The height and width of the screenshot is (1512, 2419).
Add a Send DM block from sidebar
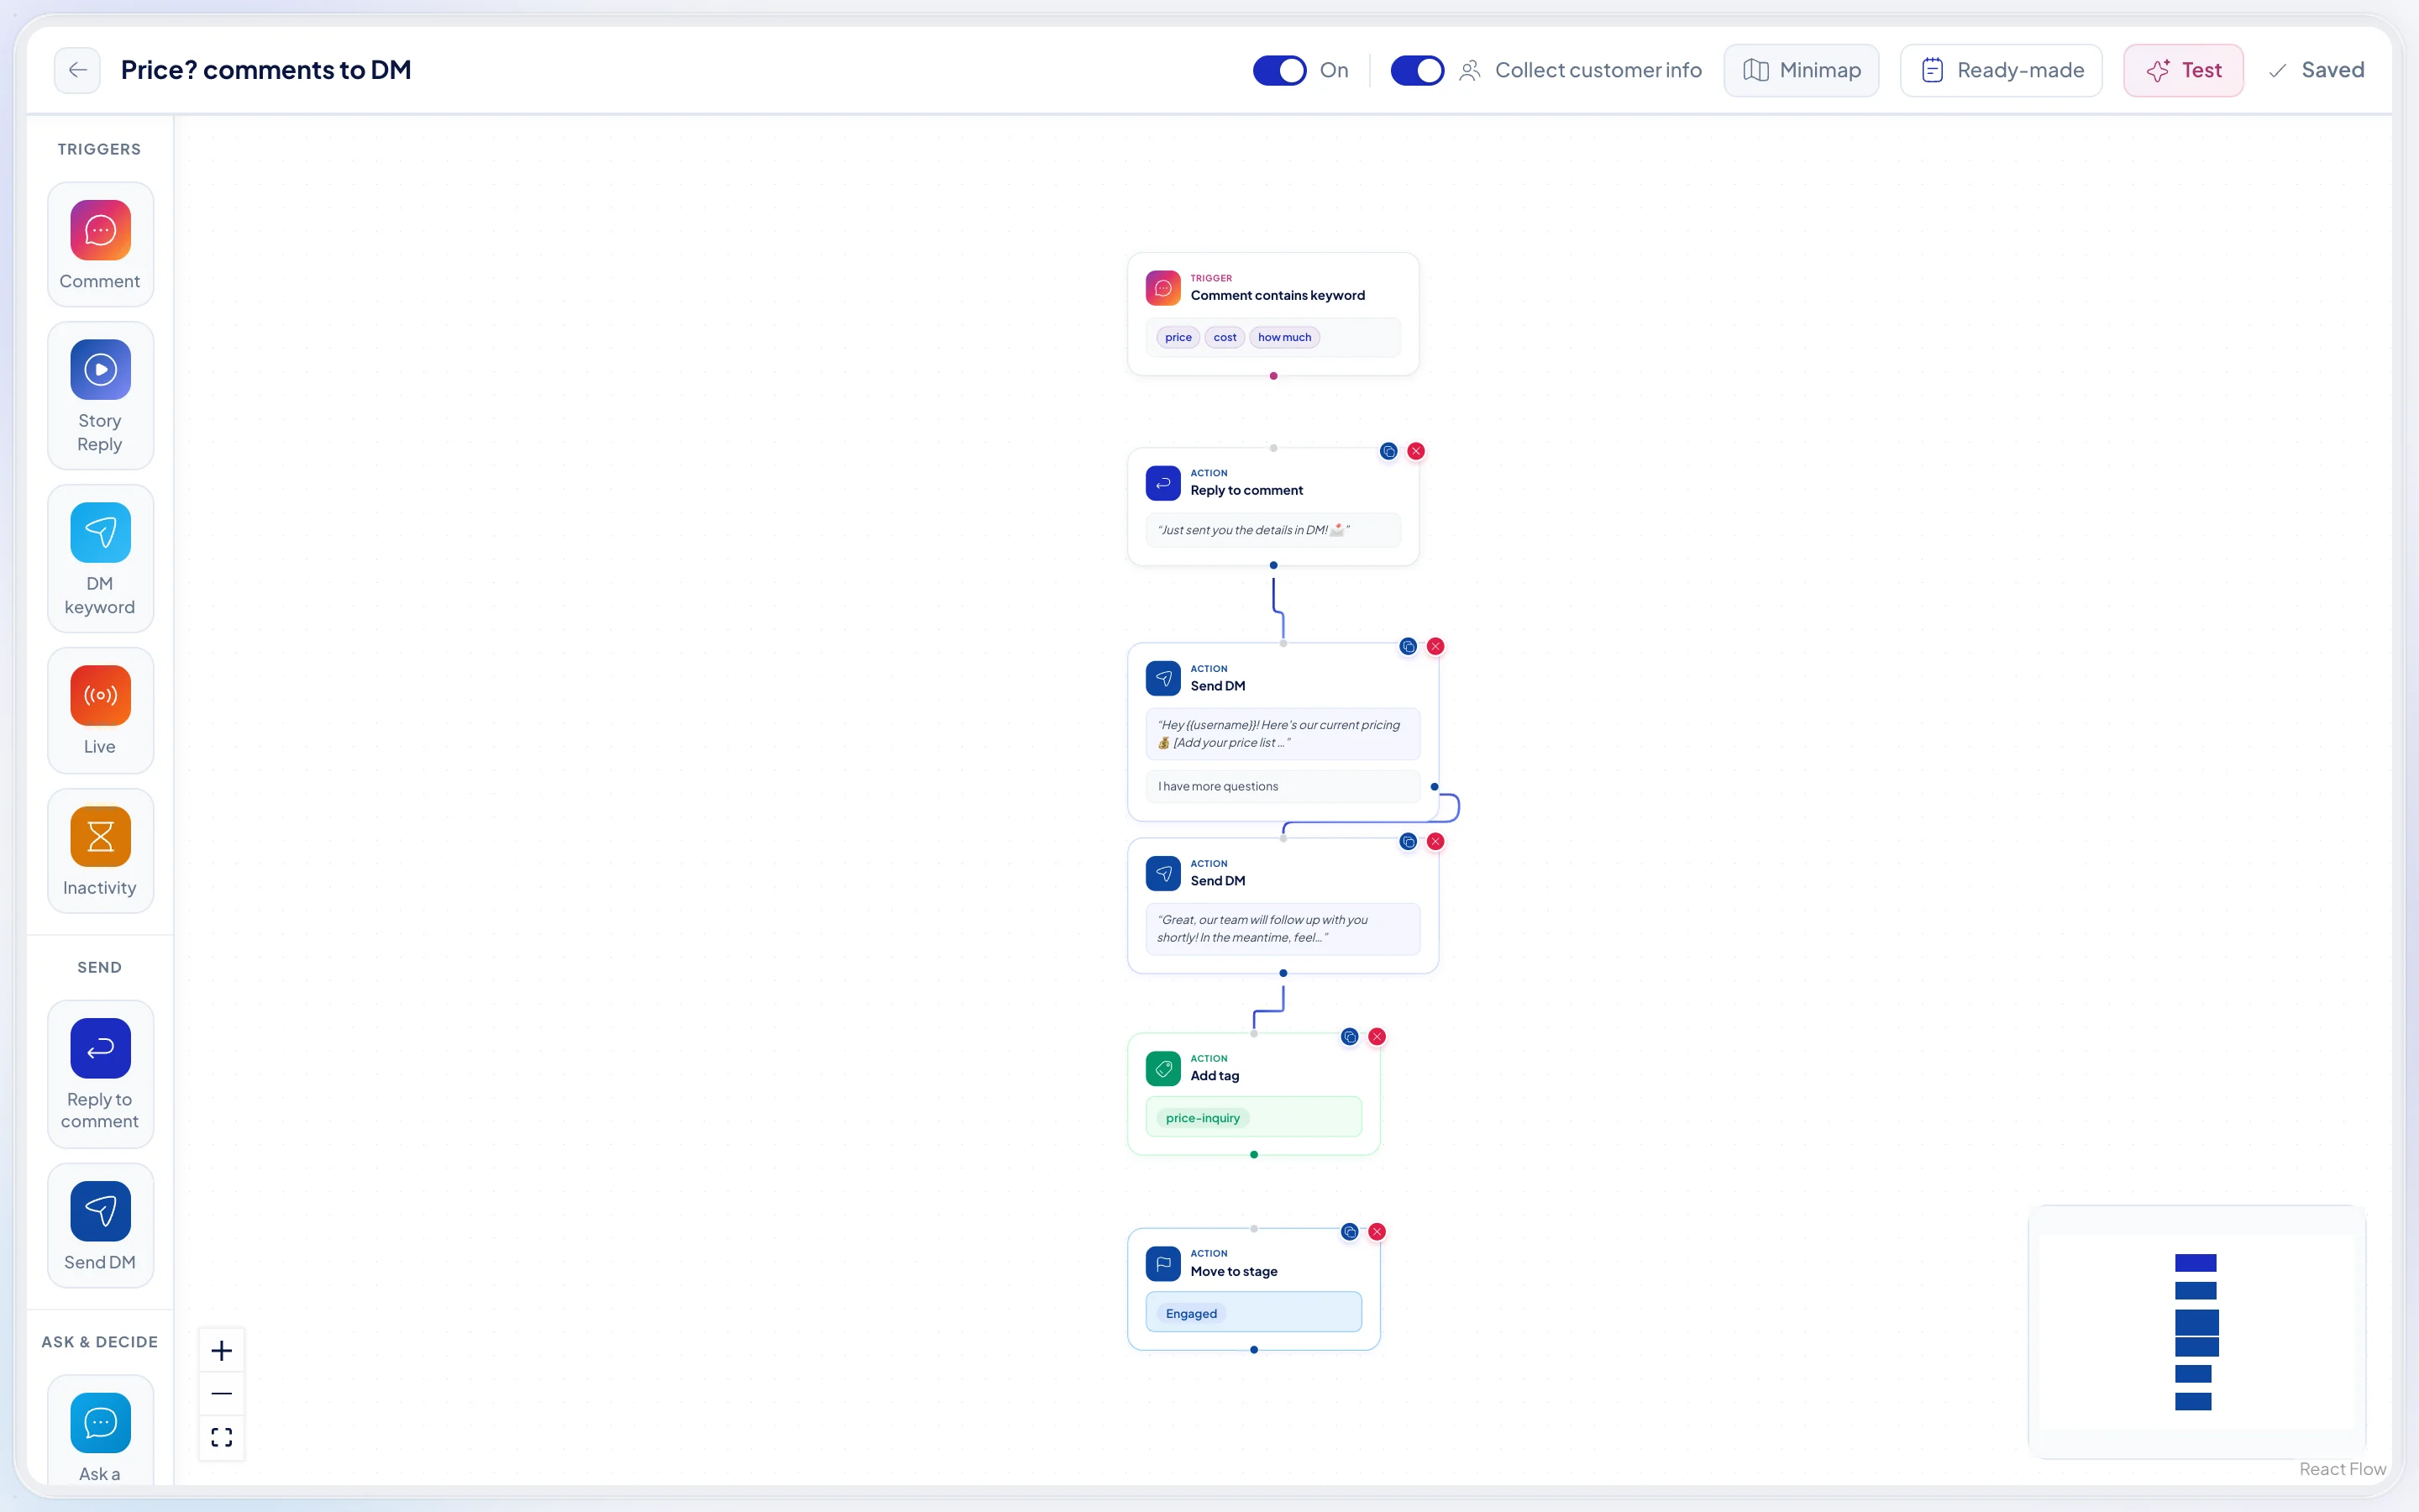[x=100, y=1225]
